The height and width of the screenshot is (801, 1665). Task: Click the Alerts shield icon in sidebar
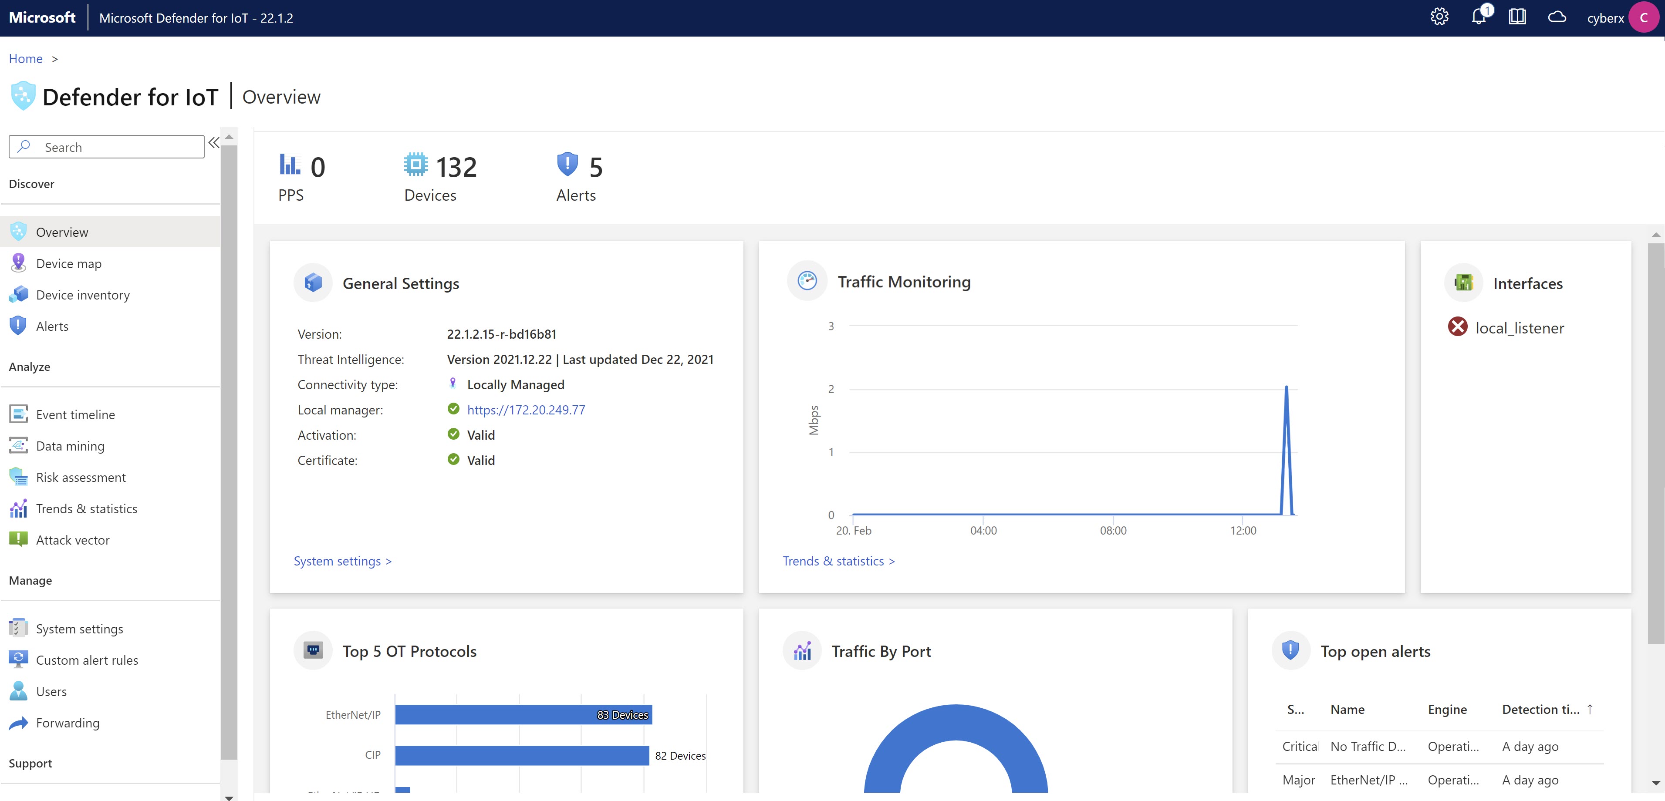18,326
